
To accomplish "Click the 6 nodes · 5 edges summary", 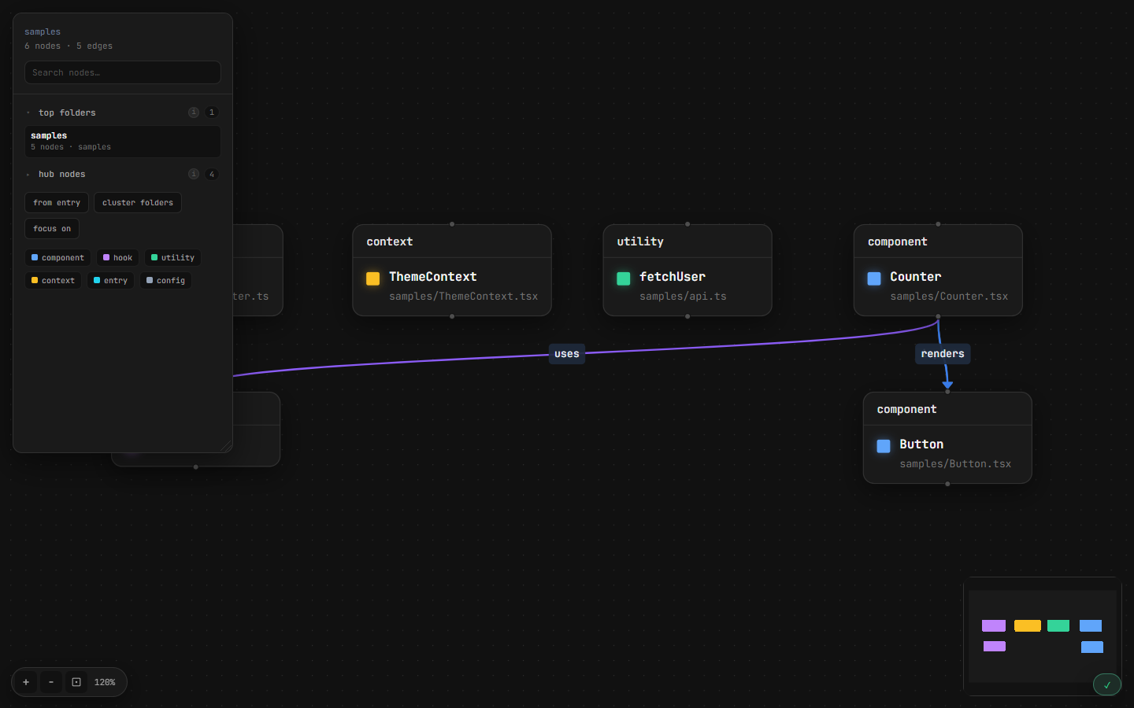I will (69, 46).
